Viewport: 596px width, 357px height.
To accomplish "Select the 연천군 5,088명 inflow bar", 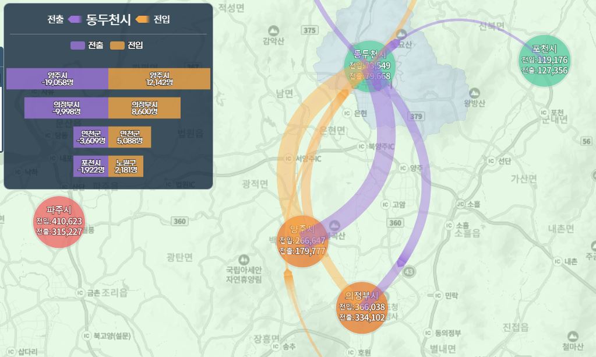I will [x=129, y=137].
